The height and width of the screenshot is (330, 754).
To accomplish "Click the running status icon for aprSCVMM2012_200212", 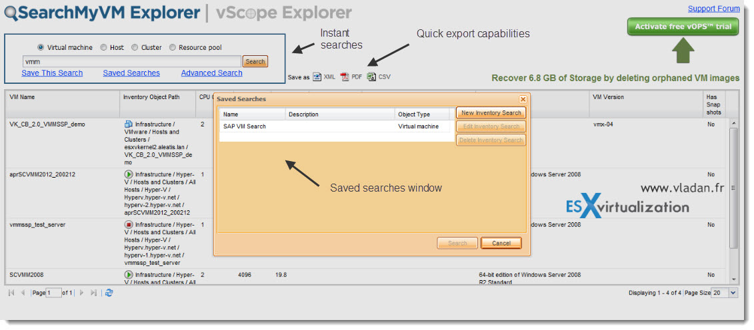I will click(129, 174).
